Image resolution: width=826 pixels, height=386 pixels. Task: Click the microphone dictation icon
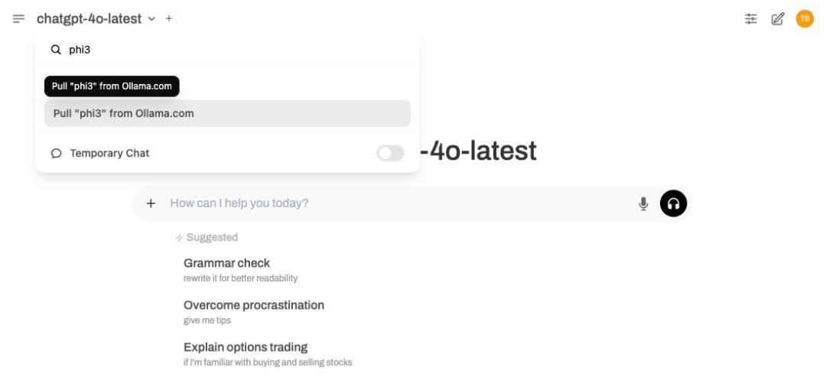643,203
